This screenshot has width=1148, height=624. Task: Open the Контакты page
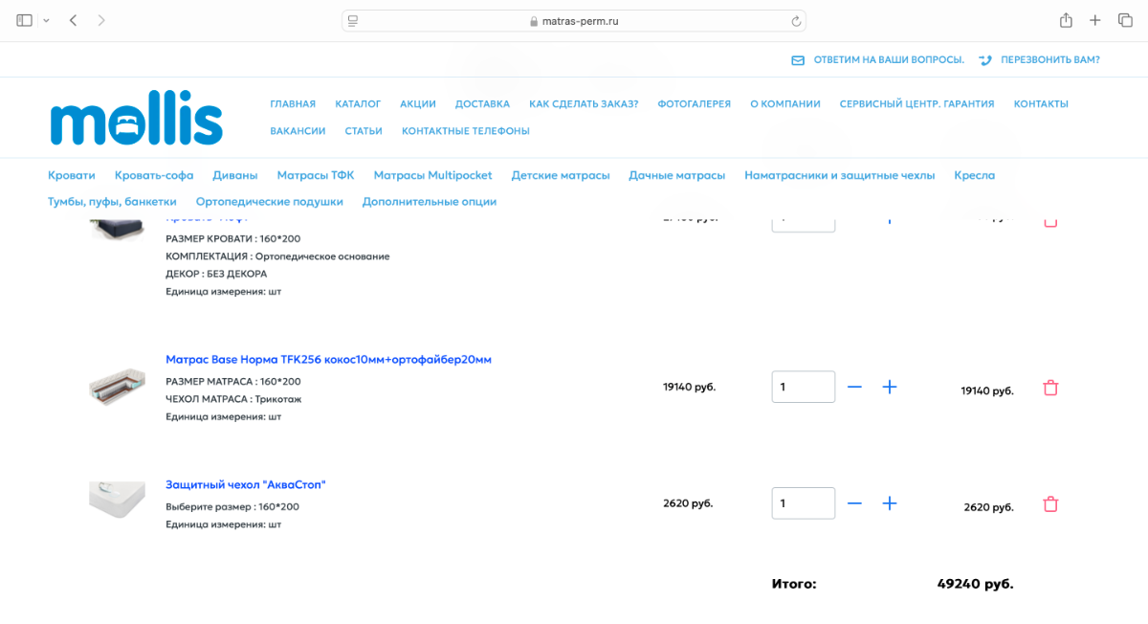coord(1041,103)
